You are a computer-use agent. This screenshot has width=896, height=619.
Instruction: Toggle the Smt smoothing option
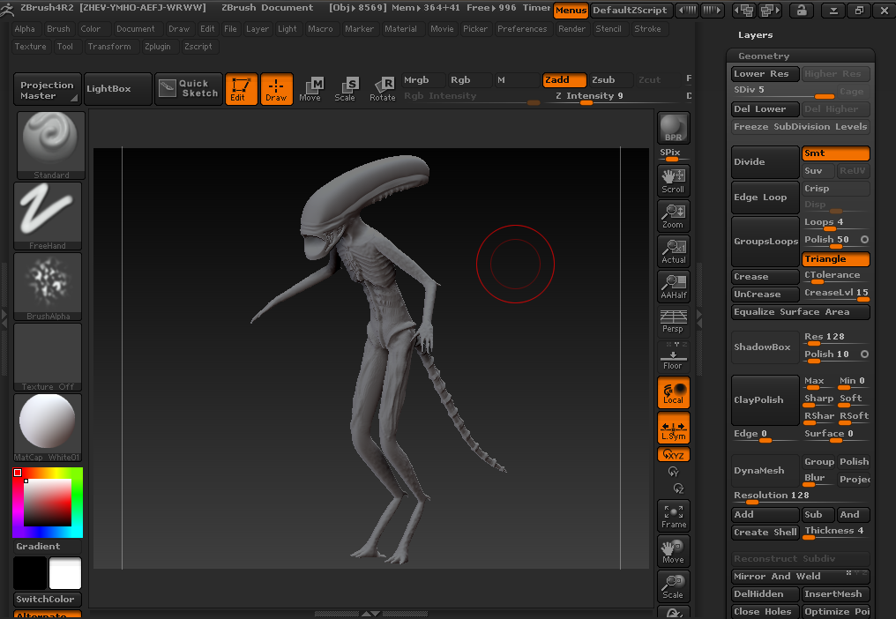[835, 153]
